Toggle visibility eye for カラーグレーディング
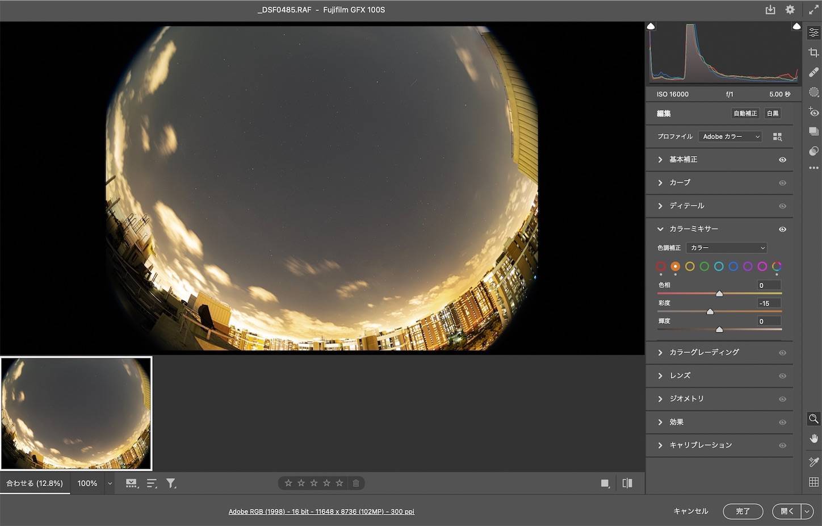This screenshot has height=526, width=822. [x=782, y=353]
